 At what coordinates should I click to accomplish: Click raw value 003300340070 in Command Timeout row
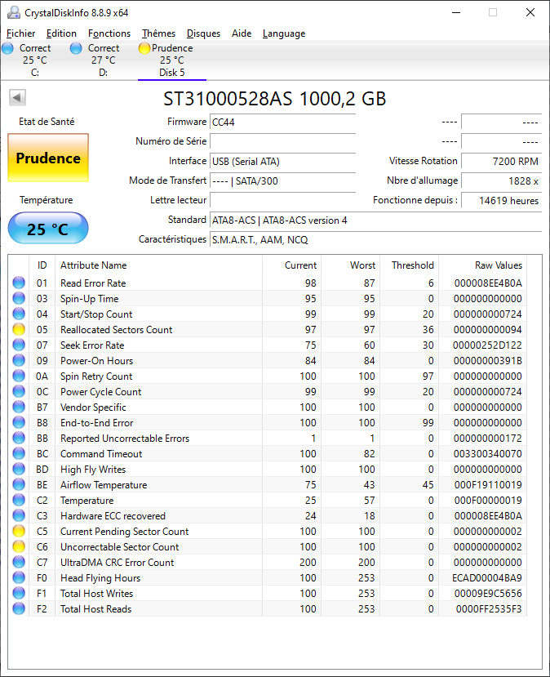point(487,454)
